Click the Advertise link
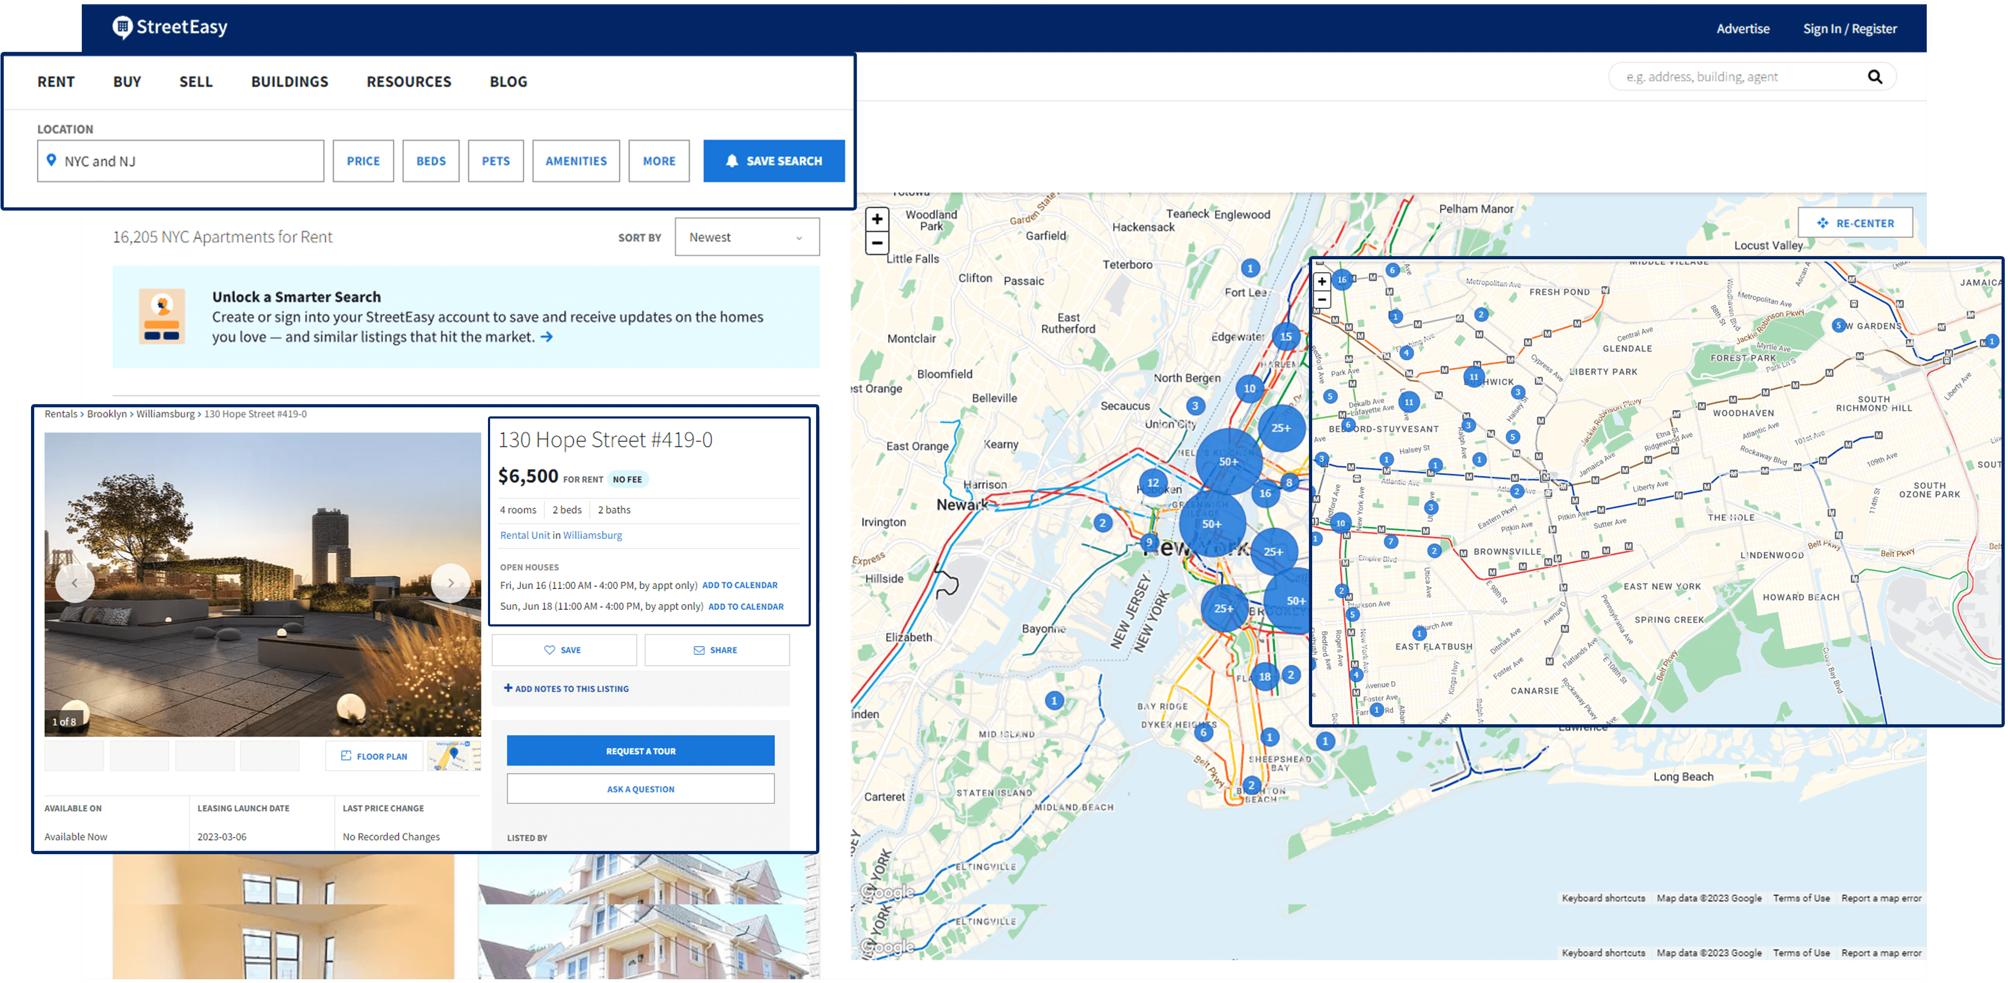Viewport: 2008px width, 983px height. (1743, 29)
